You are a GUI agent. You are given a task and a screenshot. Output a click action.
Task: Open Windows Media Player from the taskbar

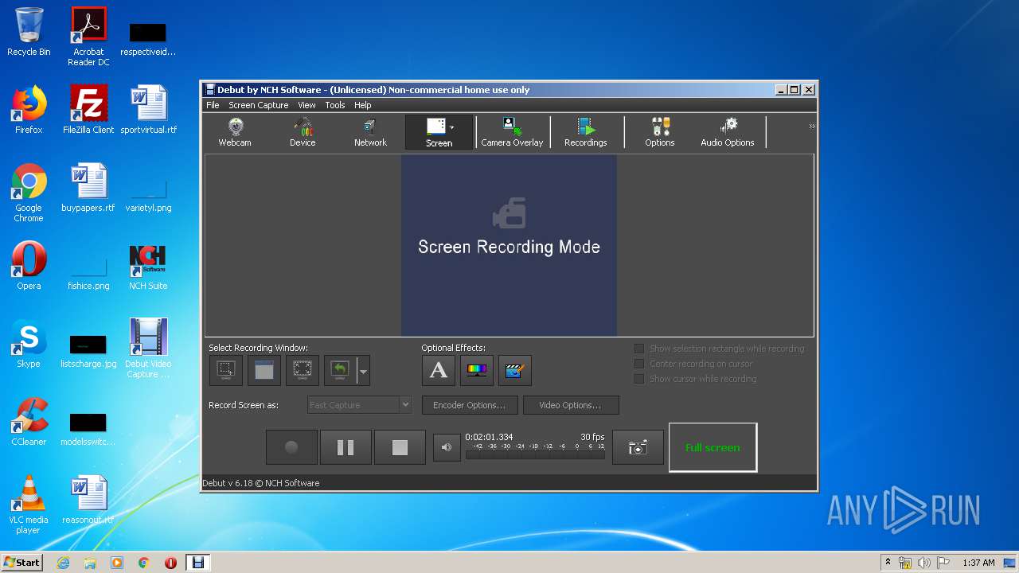[117, 563]
